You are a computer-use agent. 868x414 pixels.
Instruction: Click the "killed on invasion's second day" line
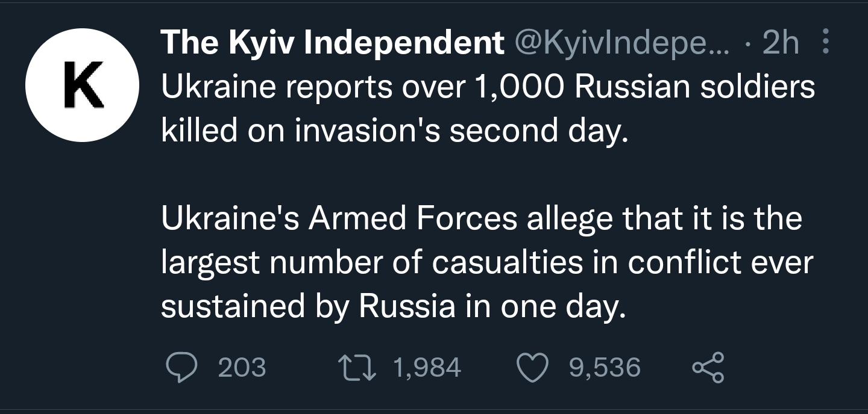[x=394, y=131]
